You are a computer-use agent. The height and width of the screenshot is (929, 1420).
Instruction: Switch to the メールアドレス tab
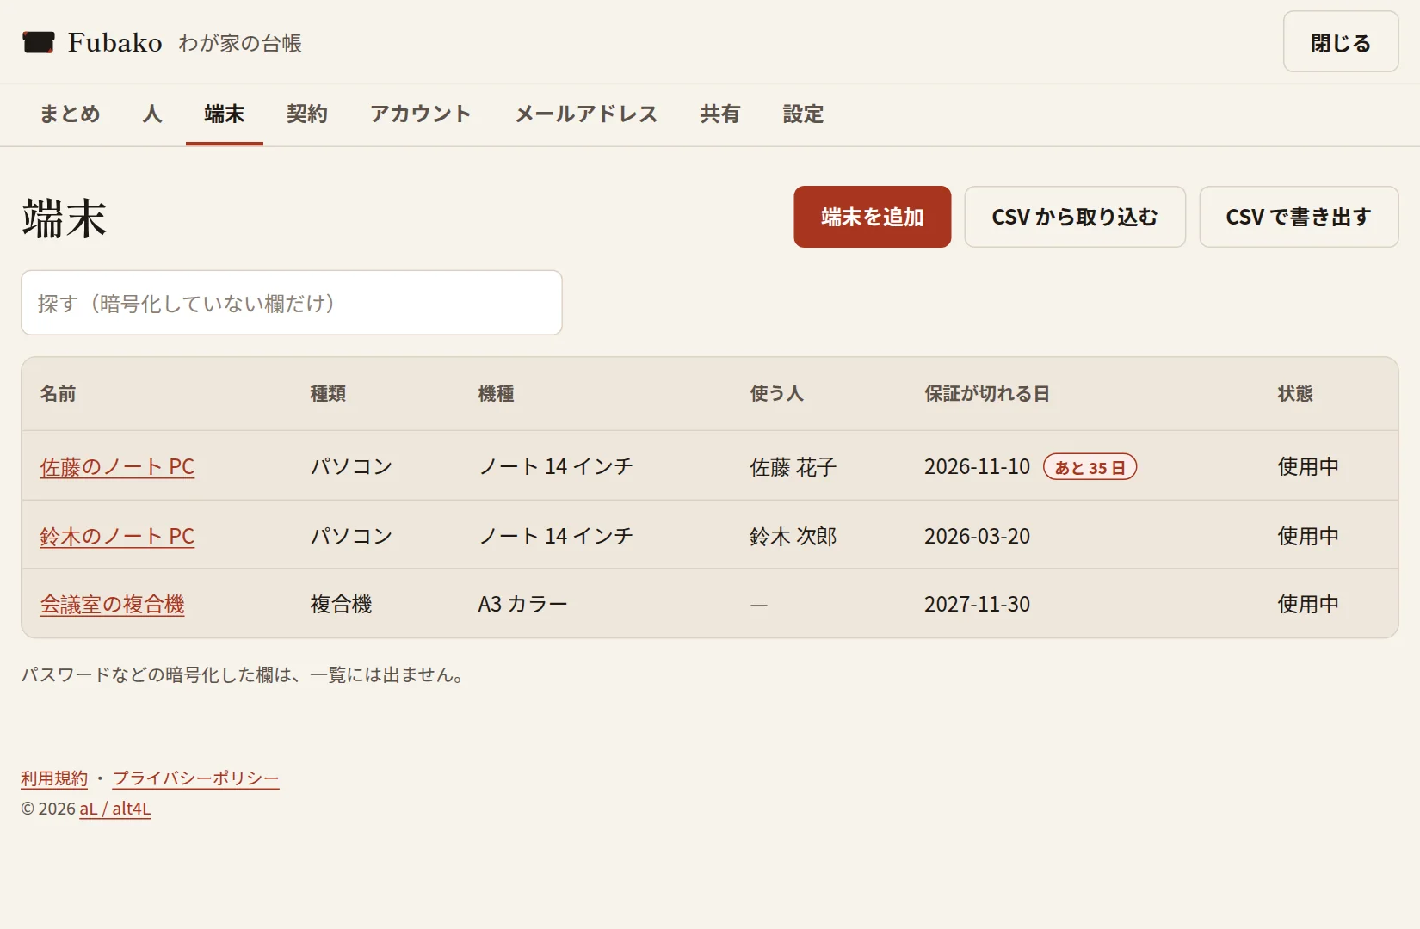coord(586,114)
